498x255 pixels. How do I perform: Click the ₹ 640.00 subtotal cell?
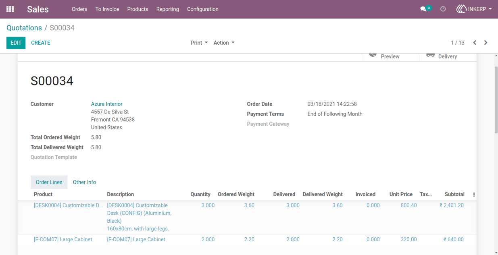tap(454, 239)
